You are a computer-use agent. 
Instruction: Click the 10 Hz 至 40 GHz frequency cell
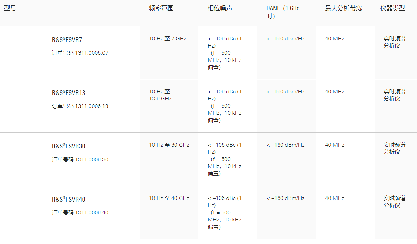pyautogui.click(x=169, y=198)
